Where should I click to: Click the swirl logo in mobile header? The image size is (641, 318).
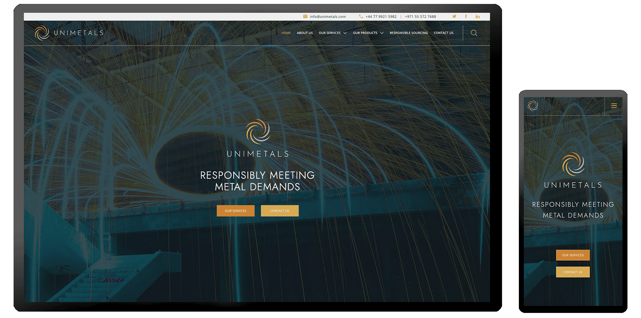[x=533, y=106]
